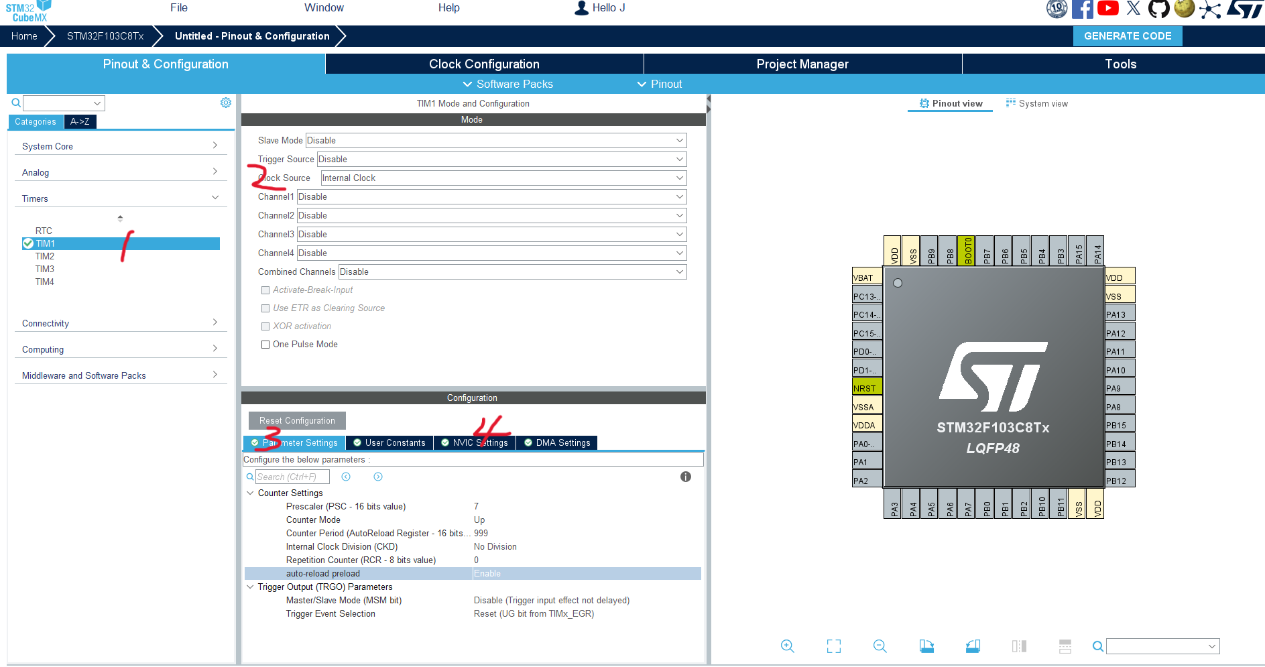This screenshot has height=667, width=1265.
Task: Open the NVIC Settings tab
Action: tap(475, 442)
